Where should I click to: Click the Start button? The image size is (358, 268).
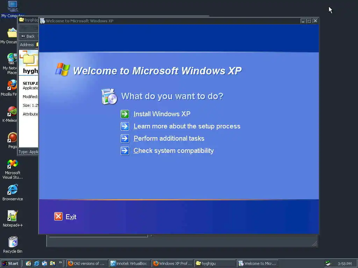pyautogui.click(x=10, y=263)
